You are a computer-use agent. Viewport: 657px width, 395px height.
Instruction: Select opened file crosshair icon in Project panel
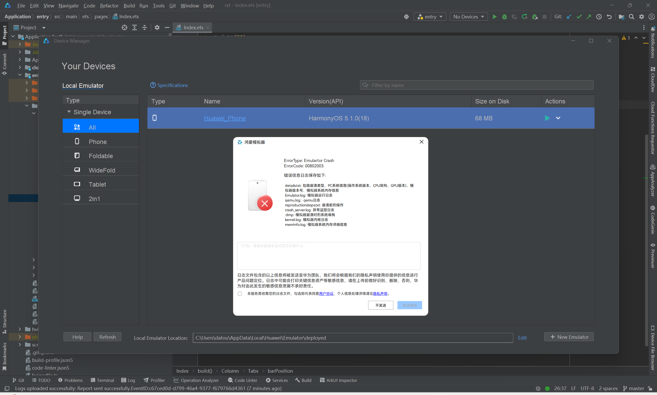click(124, 27)
